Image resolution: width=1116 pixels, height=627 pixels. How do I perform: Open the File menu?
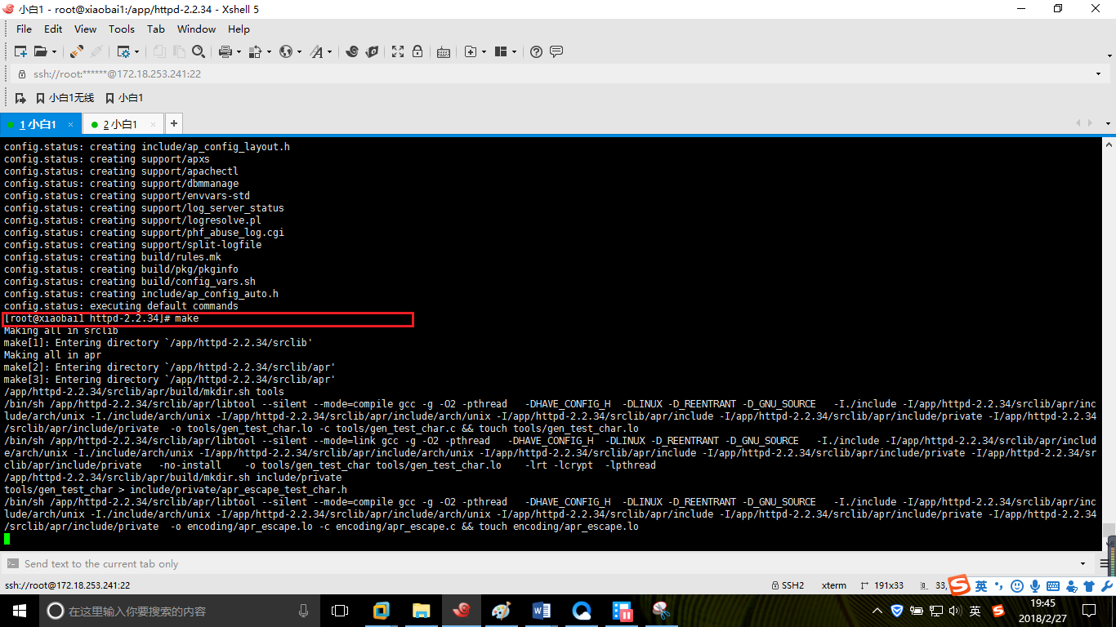coord(24,29)
